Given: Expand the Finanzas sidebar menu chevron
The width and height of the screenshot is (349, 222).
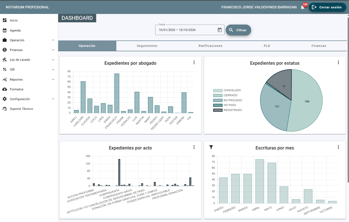Looking at the screenshot, I should pyautogui.click(x=53, y=50).
